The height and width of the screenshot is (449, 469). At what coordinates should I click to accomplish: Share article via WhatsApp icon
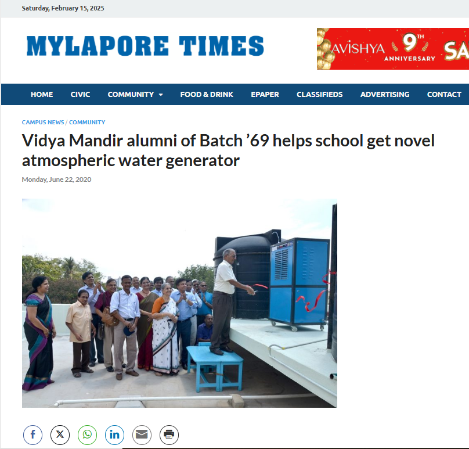(x=87, y=434)
